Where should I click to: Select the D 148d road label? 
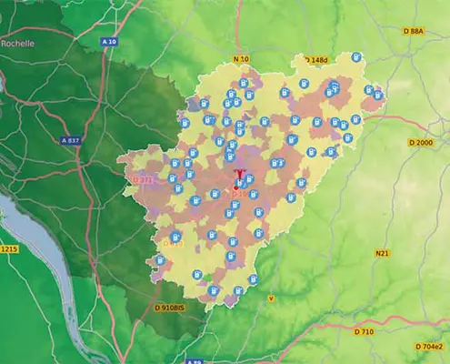pyautogui.click(x=315, y=60)
